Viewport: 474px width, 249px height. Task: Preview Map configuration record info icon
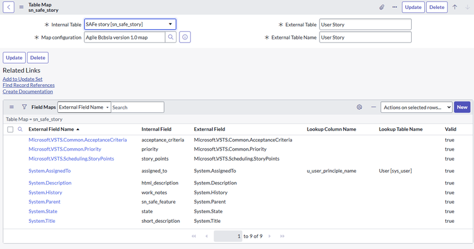(185, 37)
